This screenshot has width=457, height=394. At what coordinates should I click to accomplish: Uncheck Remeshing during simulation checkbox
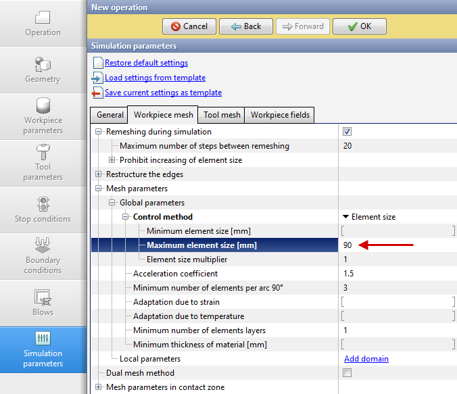(x=347, y=132)
